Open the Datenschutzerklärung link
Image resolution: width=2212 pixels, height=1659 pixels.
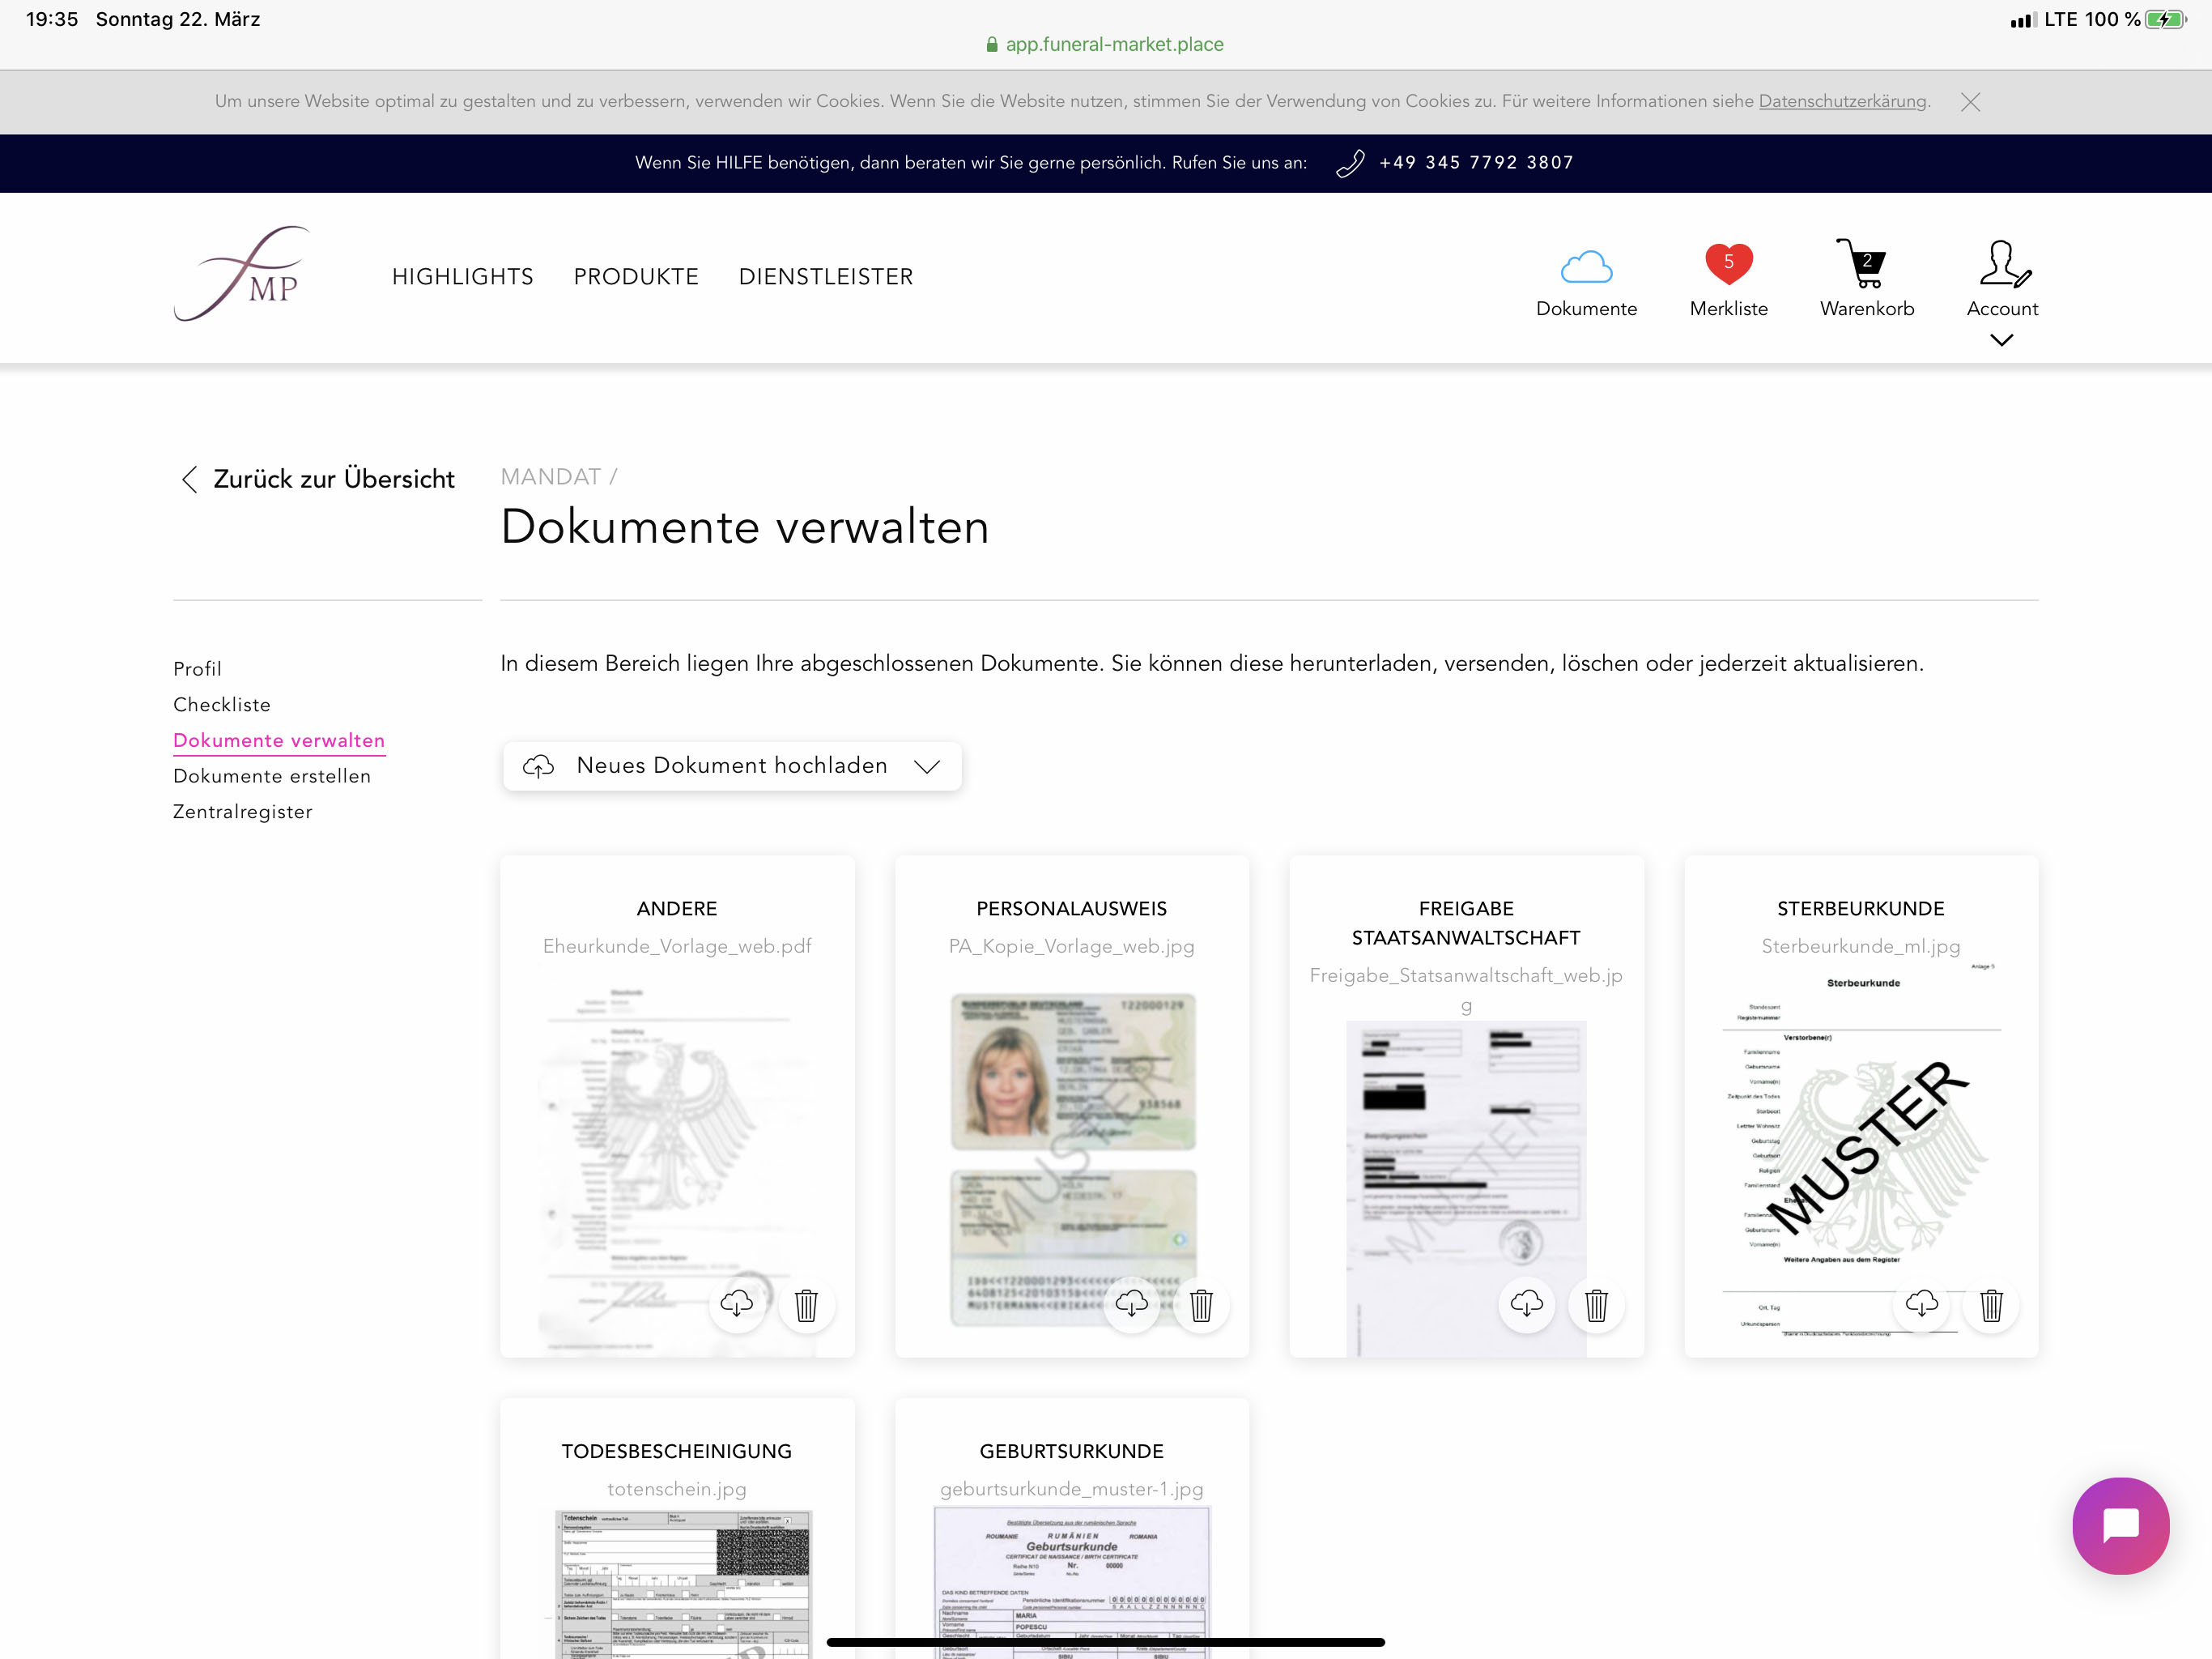click(x=1842, y=101)
